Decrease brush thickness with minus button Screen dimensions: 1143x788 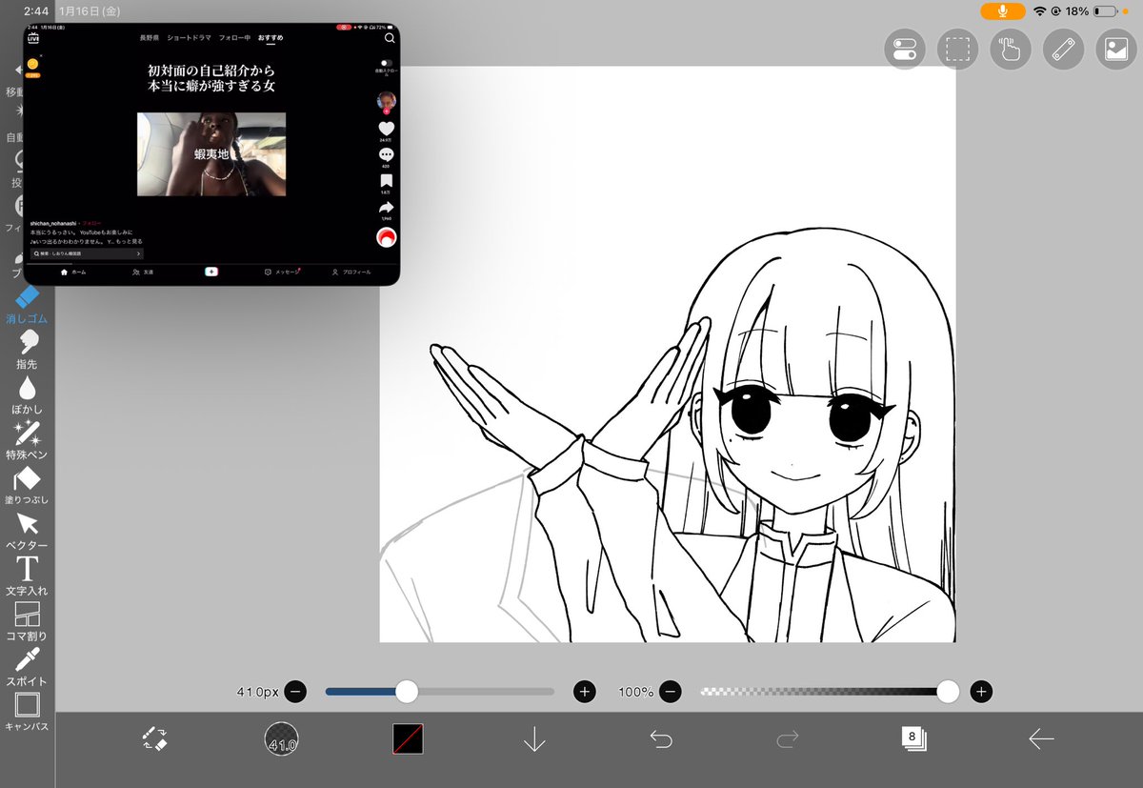pyautogui.click(x=295, y=692)
